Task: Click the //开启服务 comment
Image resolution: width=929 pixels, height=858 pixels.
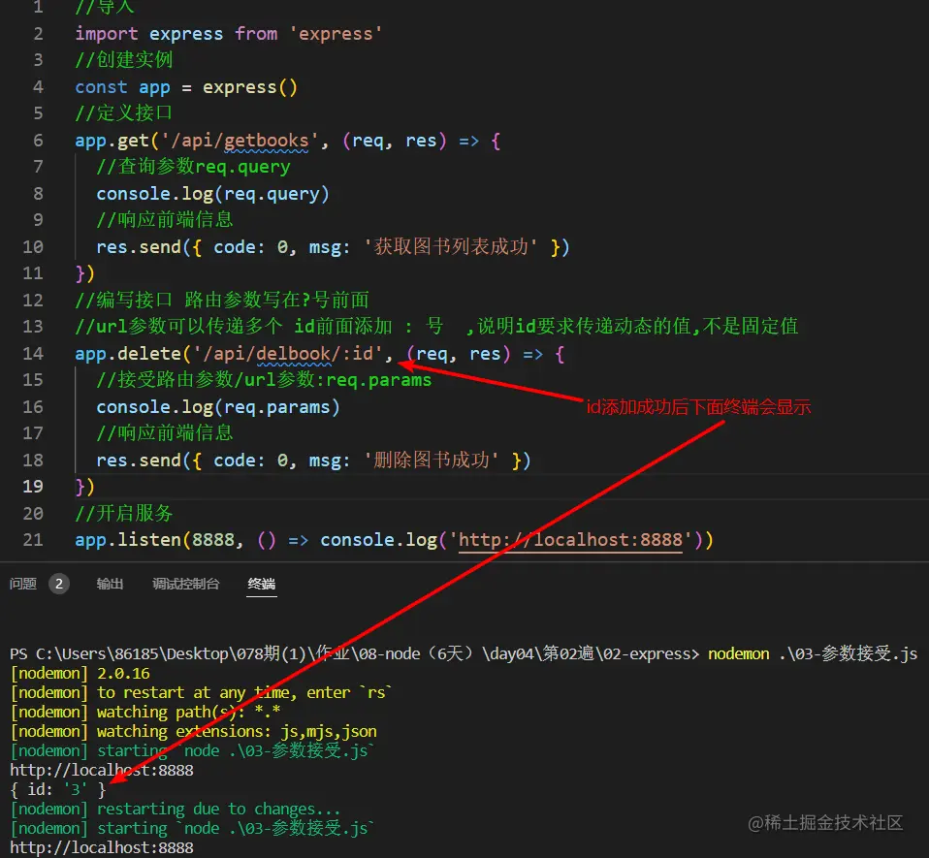Action: click(x=124, y=513)
